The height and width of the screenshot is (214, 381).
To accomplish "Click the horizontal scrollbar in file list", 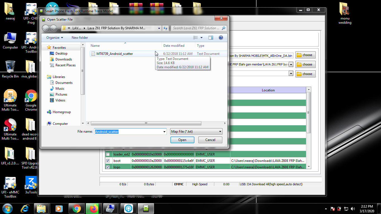I will click(x=146, y=123).
